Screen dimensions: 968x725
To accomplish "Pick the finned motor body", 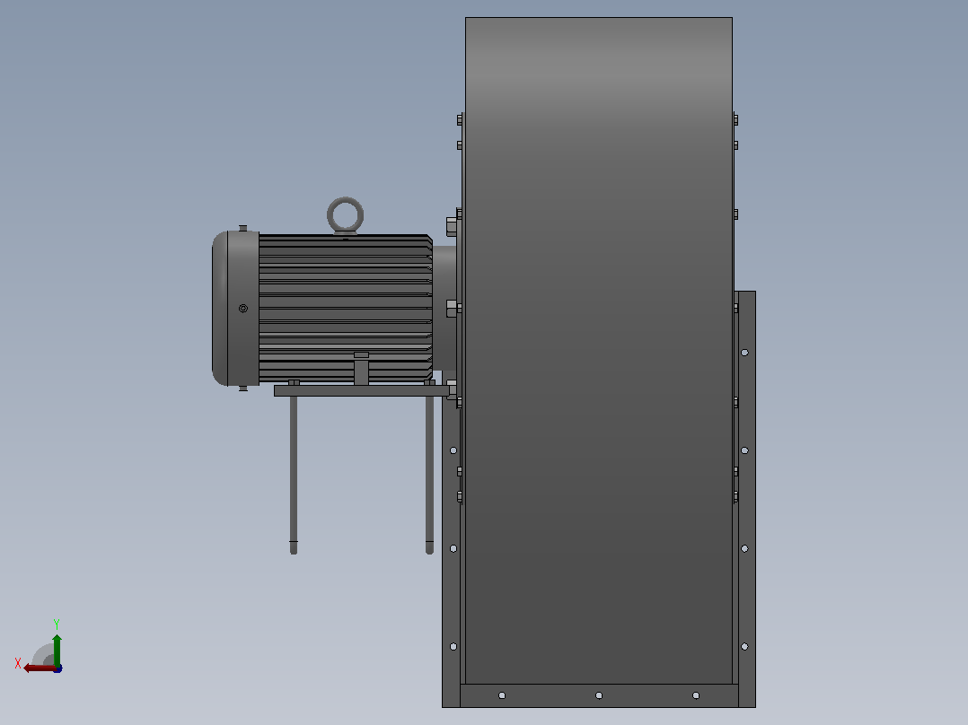I will (x=345, y=308).
